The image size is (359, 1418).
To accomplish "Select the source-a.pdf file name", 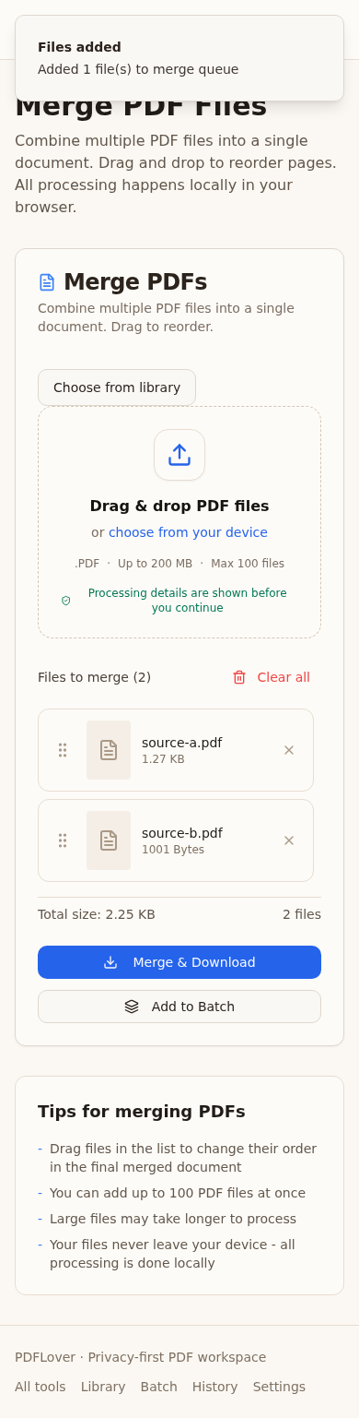I will (182, 743).
